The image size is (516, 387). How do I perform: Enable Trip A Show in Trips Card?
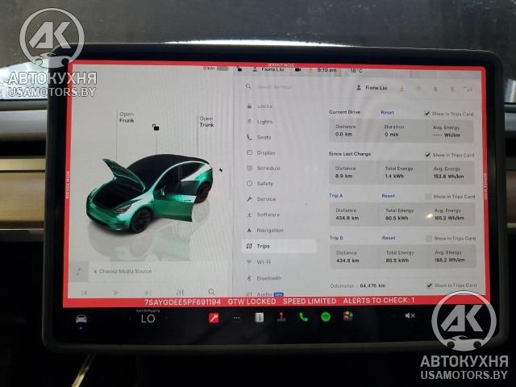pos(428,197)
